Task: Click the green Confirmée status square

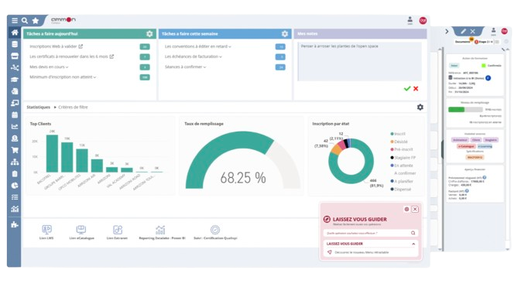Action: tap(483, 66)
